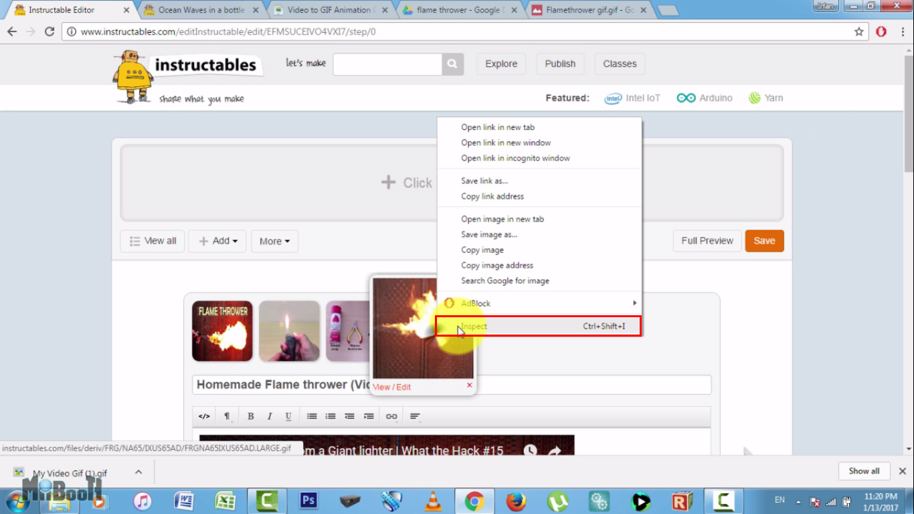Open Microsoft Word from the taskbar
914x514 pixels.
pos(183,501)
